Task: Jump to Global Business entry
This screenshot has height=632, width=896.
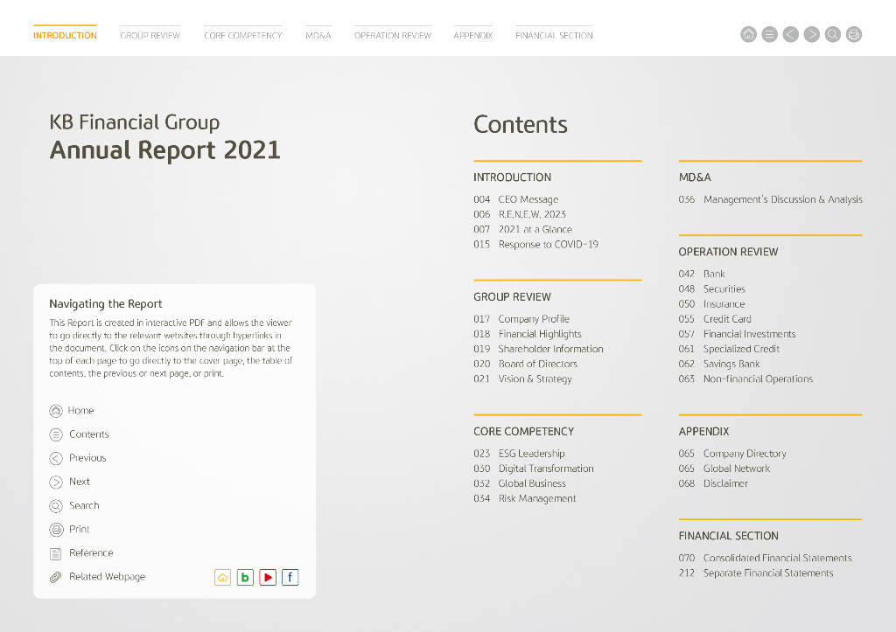Action: pyautogui.click(x=520, y=483)
